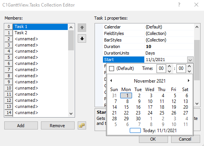Select unnamed member with index 5

point(40,57)
